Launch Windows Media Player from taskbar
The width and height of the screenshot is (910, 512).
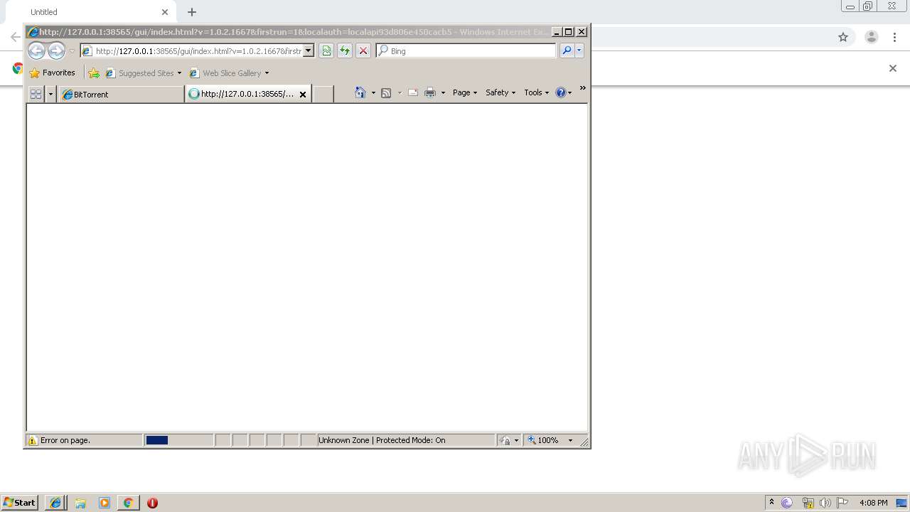105,503
